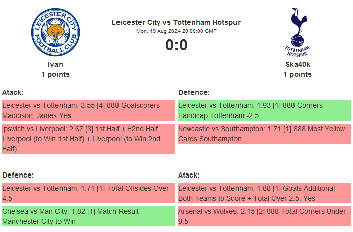This screenshot has width=353, height=232.
Task: Click the Defence heading above the Corners Handicap bet
Action: click(194, 92)
